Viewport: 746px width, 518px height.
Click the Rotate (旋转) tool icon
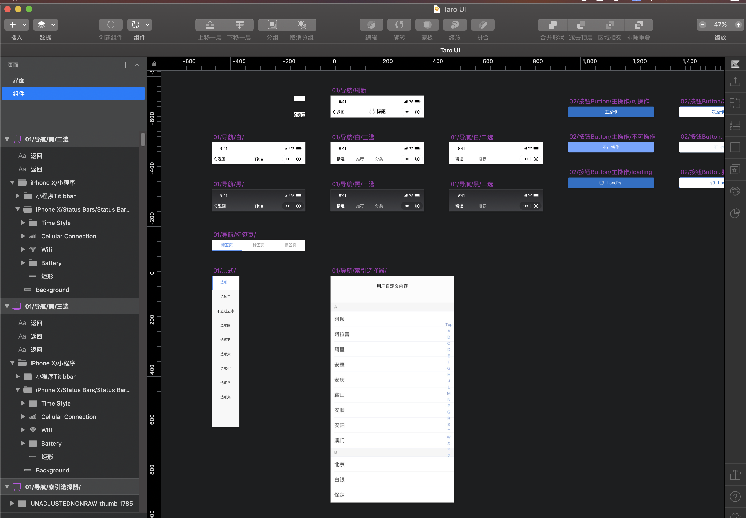[399, 25]
